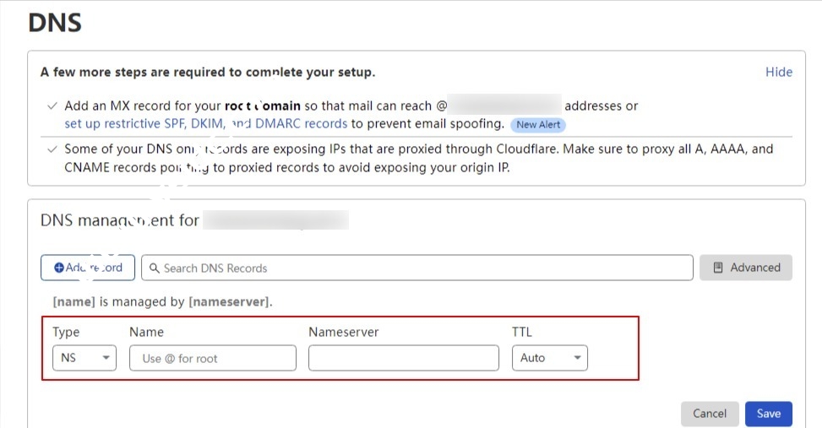This screenshot has height=428, width=822.
Task: Expand the TTL dropdown set to Auto
Action: (x=549, y=358)
